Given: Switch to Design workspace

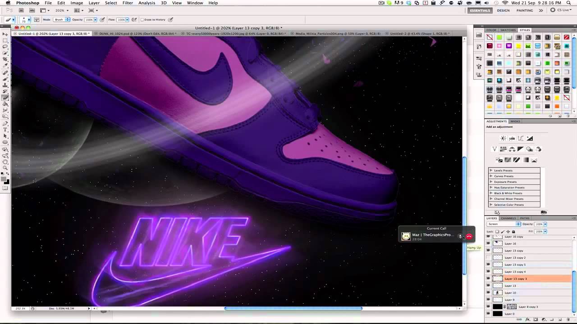Looking at the screenshot, I should point(503,10).
